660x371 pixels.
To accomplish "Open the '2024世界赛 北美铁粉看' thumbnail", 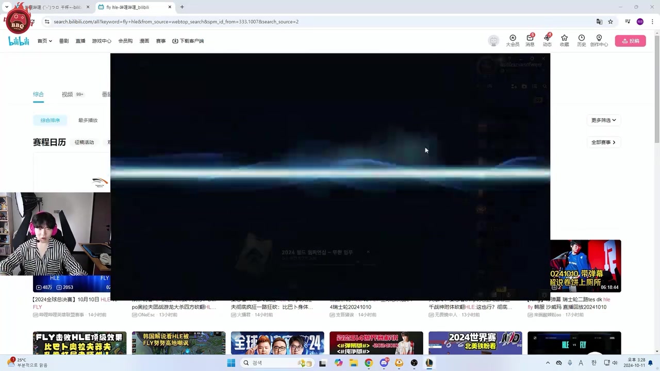I will click(475, 343).
